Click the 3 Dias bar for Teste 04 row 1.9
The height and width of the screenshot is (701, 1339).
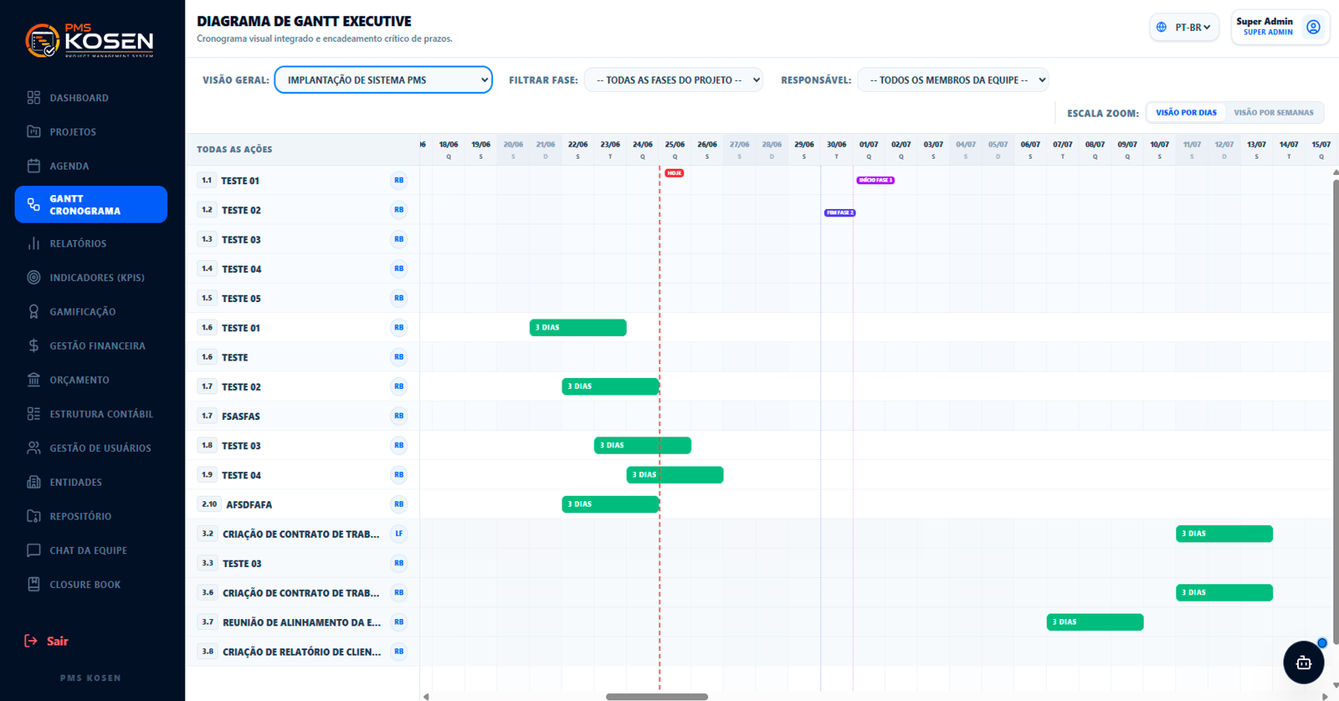(675, 474)
